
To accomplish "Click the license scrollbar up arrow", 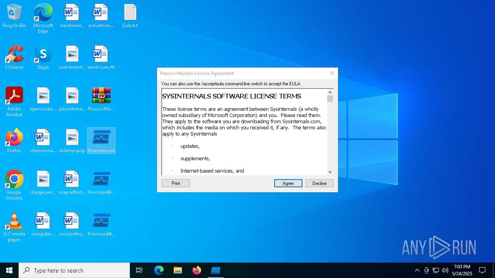I will pyautogui.click(x=330, y=92).
